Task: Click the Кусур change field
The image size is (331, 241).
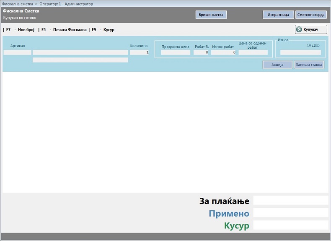Action: tap(291, 225)
